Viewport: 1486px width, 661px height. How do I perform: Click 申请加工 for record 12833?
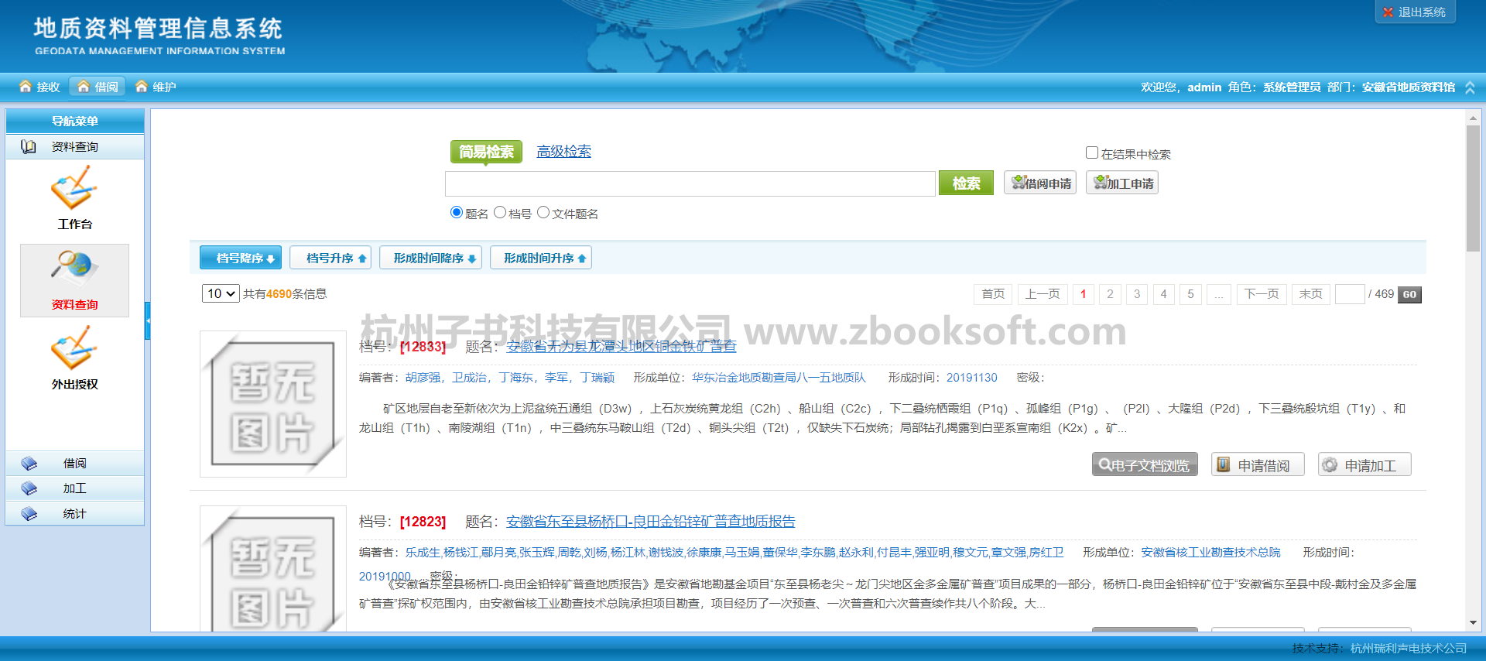(x=1364, y=465)
